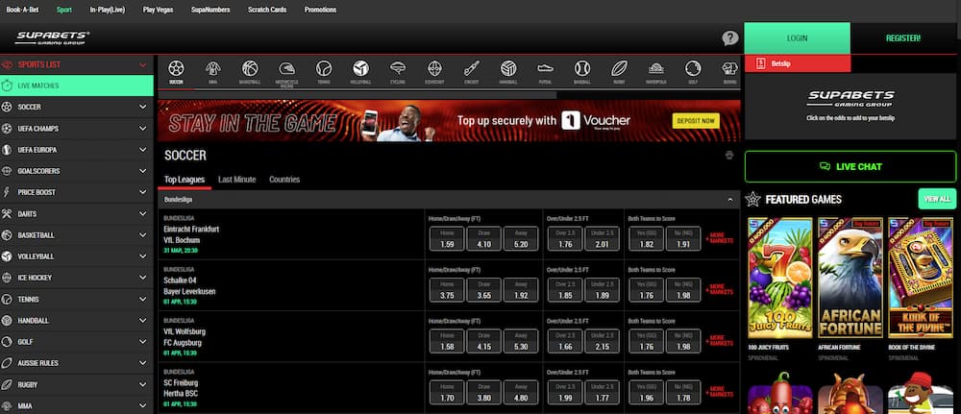The image size is (961, 414).
Task: Click the REGISTER! button
Action: [x=902, y=38]
